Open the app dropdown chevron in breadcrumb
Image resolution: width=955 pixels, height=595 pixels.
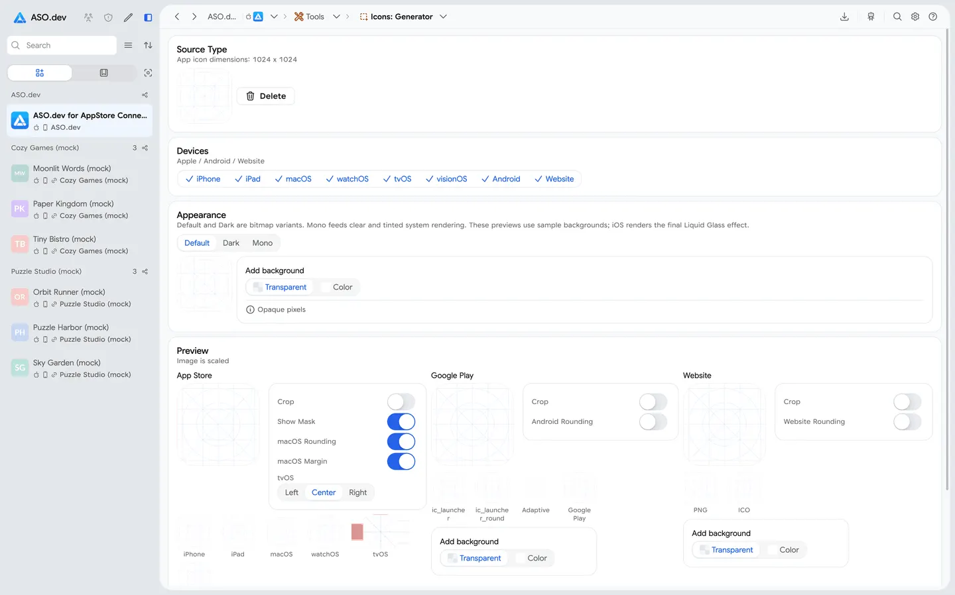274,17
